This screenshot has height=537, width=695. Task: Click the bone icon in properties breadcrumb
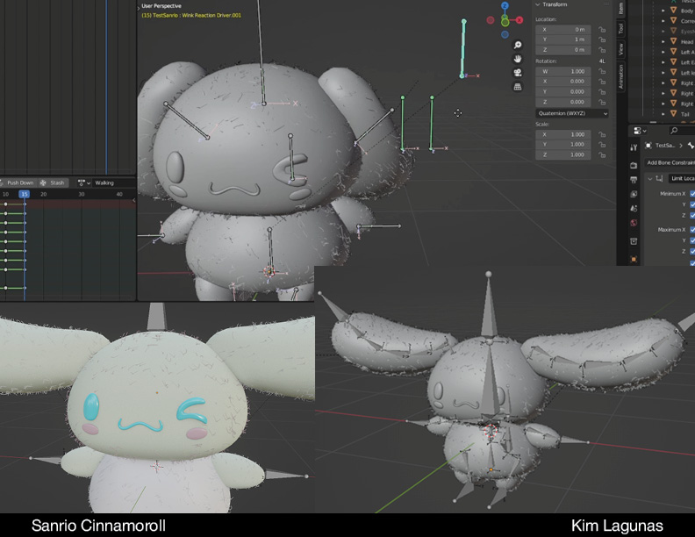[x=691, y=146]
